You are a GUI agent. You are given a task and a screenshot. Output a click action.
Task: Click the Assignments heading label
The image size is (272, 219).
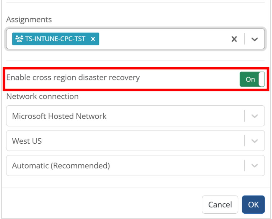point(29,20)
